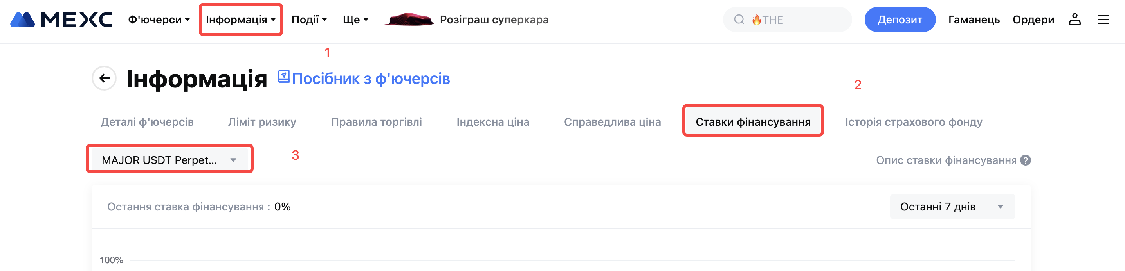The image size is (1125, 271).
Task: Open the Ще menu
Action: click(355, 20)
